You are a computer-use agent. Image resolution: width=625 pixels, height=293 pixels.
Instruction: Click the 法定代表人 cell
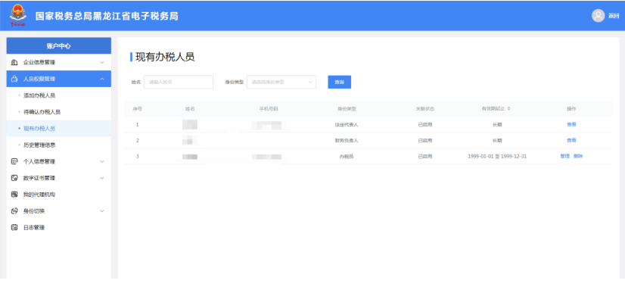tap(347, 124)
